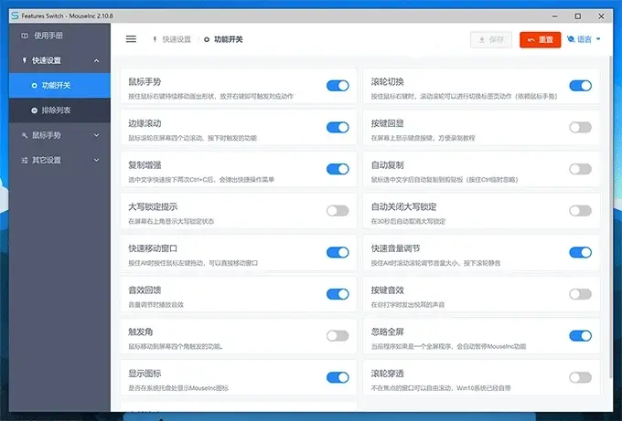Open the 语言 dropdown arrow

pos(598,39)
